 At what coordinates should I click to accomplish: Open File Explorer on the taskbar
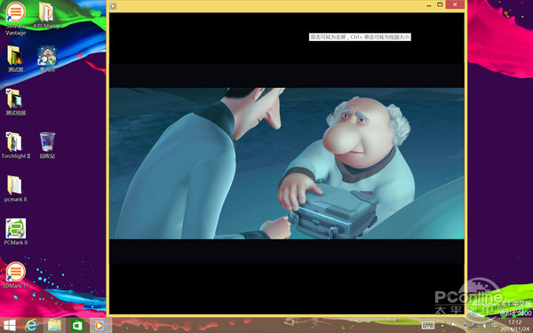click(54, 326)
